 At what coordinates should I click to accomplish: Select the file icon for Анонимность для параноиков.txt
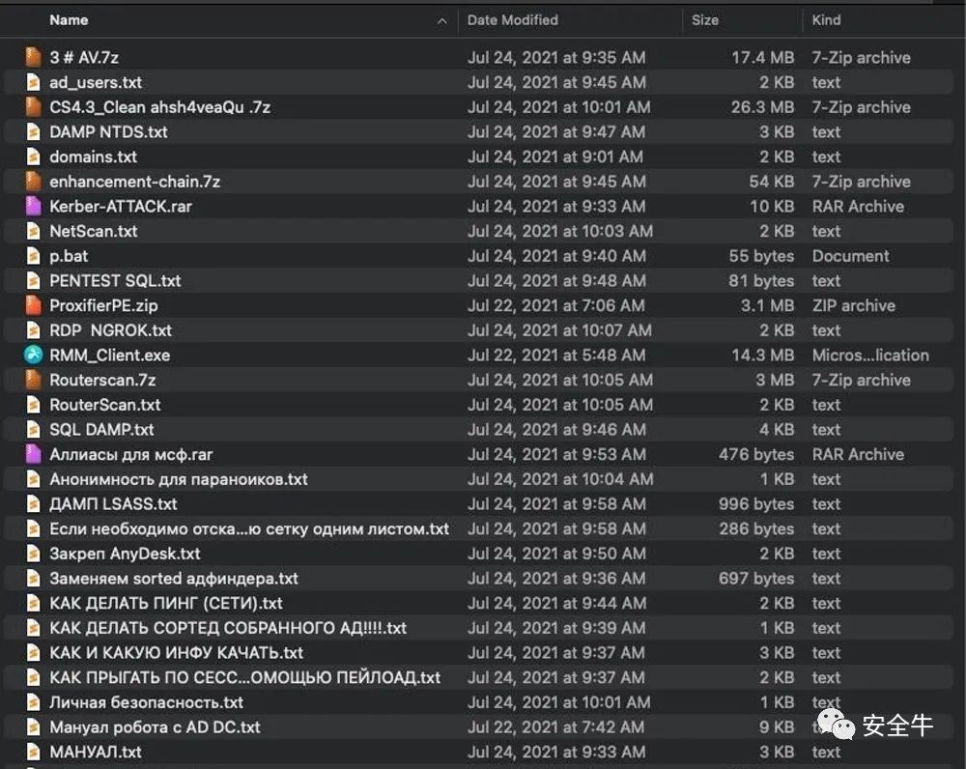coord(33,479)
